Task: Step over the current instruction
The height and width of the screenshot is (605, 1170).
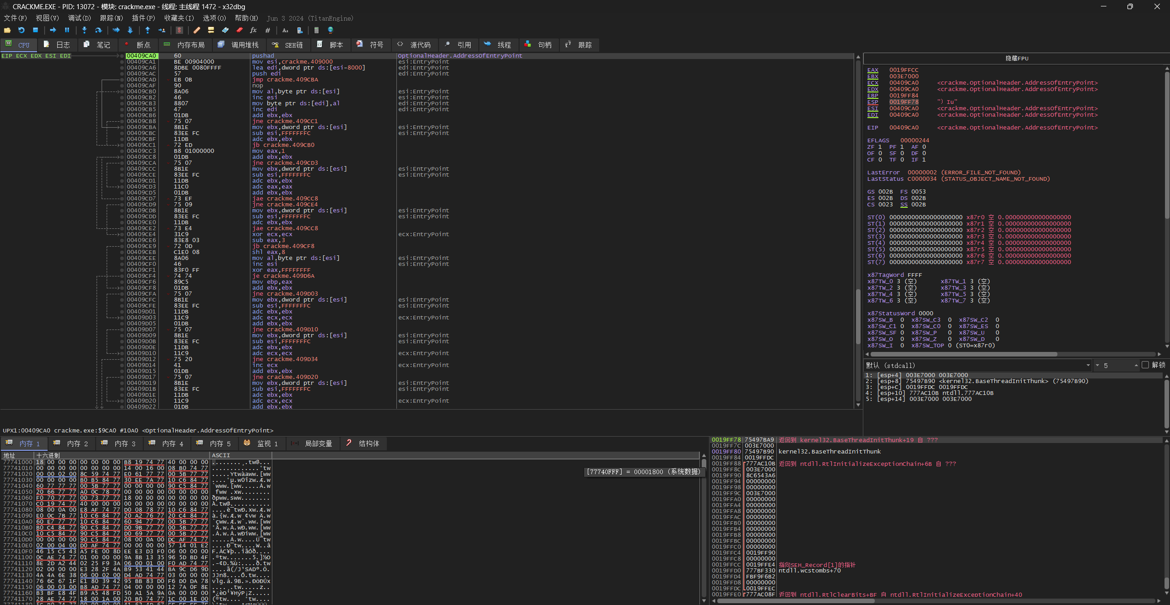Action: point(98,30)
